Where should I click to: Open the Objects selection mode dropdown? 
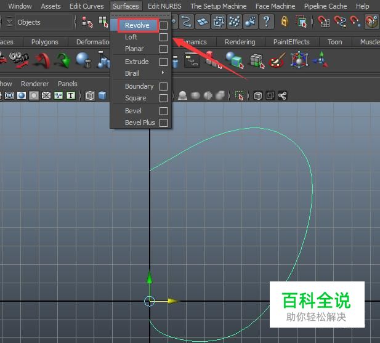click(x=44, y=22)
